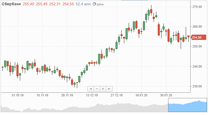Screen dimensions: 209x115
Task: Click the 29.11.19 date label
Action: pyautogui.click(x=67, y=95)
